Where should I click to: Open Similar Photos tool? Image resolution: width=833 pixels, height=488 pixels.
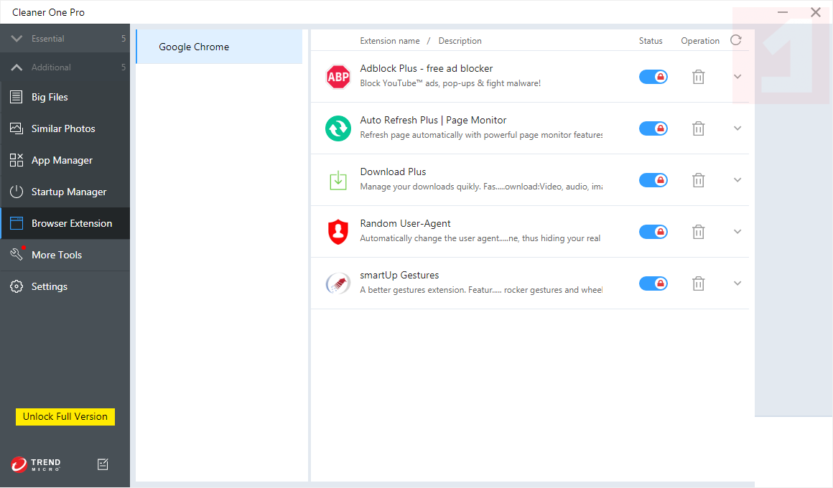(x=65, y=128)
